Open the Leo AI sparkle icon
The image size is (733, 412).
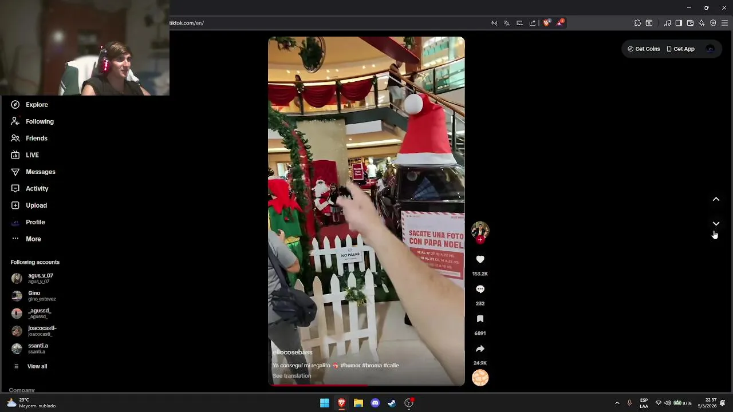[702, 23]
